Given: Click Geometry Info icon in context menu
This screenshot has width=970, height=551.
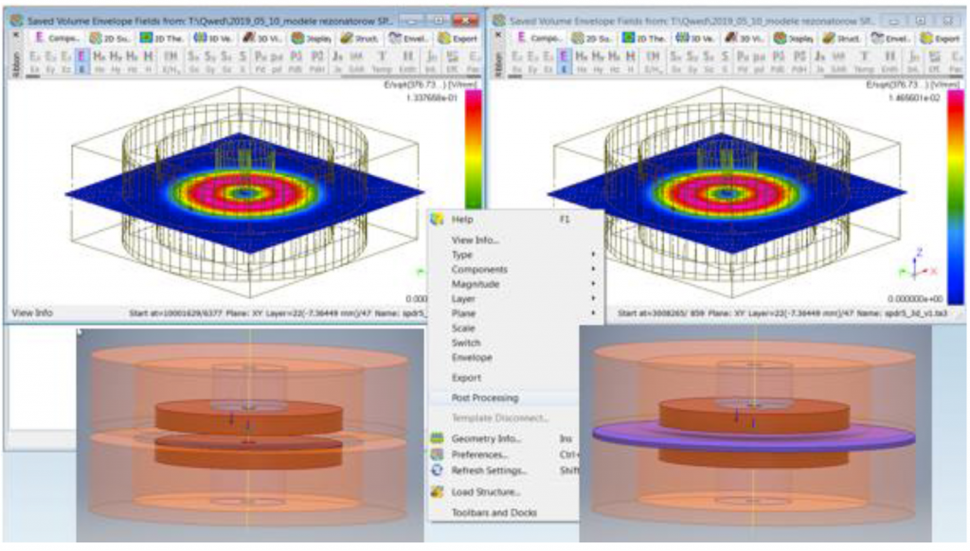Looking at the screenshot, I should point(438,438).
